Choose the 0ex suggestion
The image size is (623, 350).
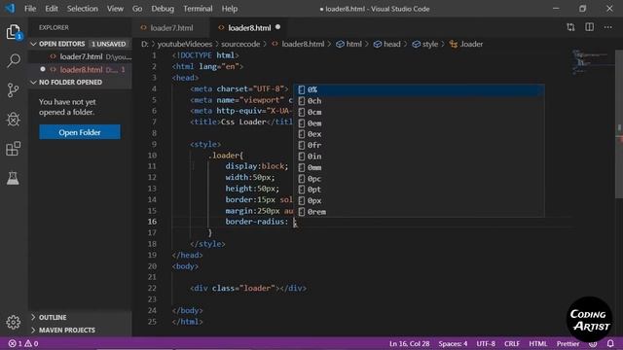(419, 134)
